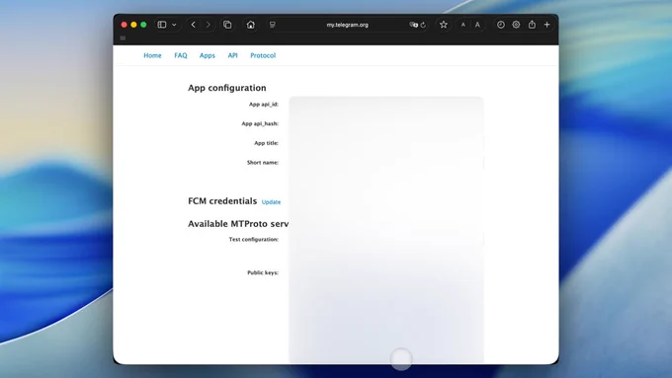Screen dimensions: 672x378
Task: Toggle the Safari sidebar
Action: click(162, 25)
